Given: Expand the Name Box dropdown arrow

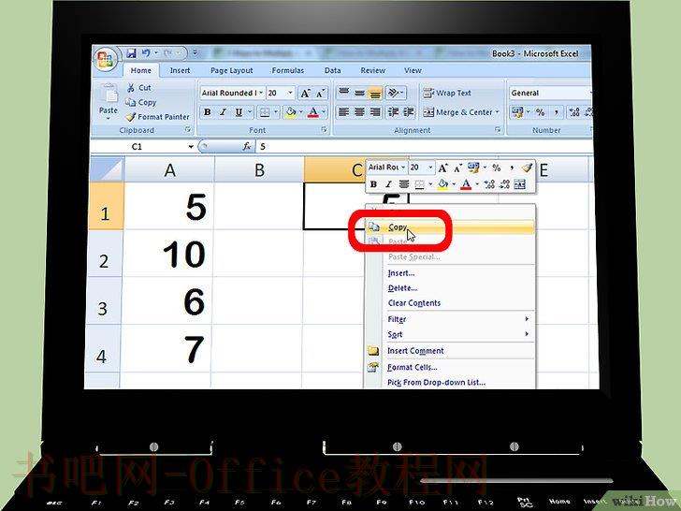Looking at the screenshot, I should tap(190, 147).
